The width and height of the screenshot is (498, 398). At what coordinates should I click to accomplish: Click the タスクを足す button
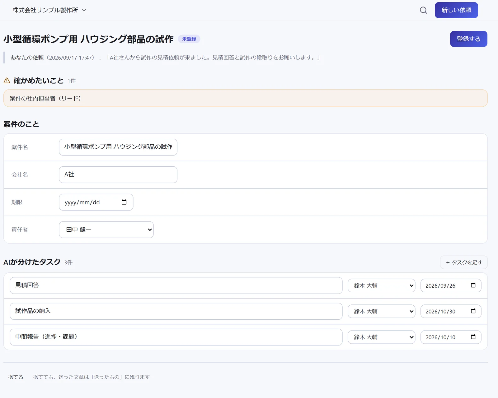click(x=464, y=262)
